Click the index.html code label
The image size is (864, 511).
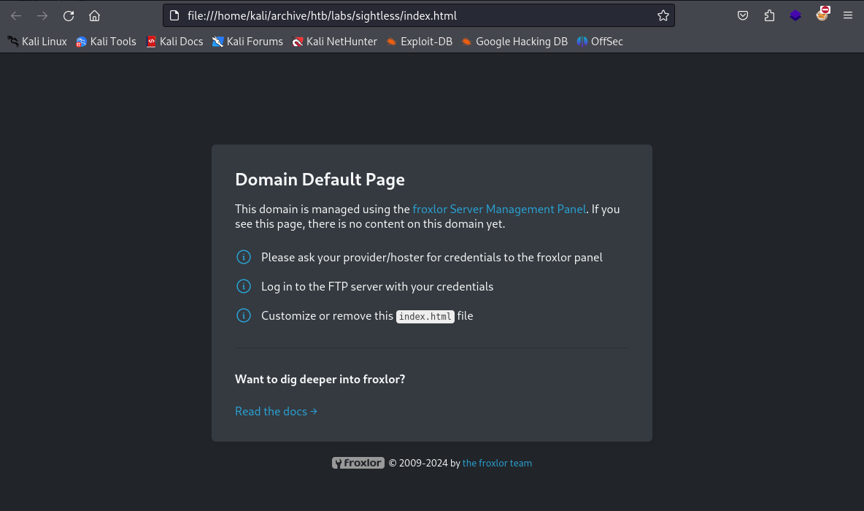[x=425, y=316]
